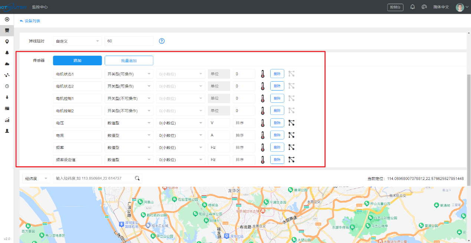
Task: Expand the 掉线延时 自定义 dropdown
Action: 77,41
